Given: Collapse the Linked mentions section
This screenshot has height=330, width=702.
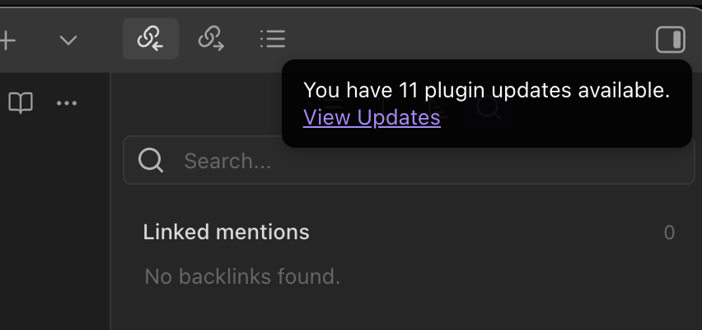Looking at the screenshot, I should click(226, 233).
